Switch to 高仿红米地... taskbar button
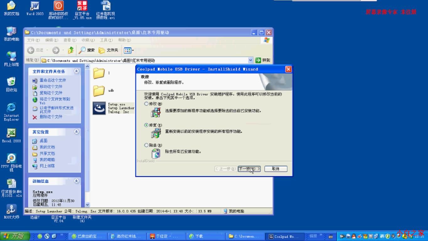 [x=127, y=236]
